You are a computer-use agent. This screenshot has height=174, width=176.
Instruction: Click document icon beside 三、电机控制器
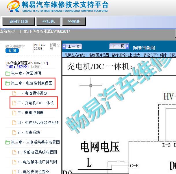pos(14,113)
